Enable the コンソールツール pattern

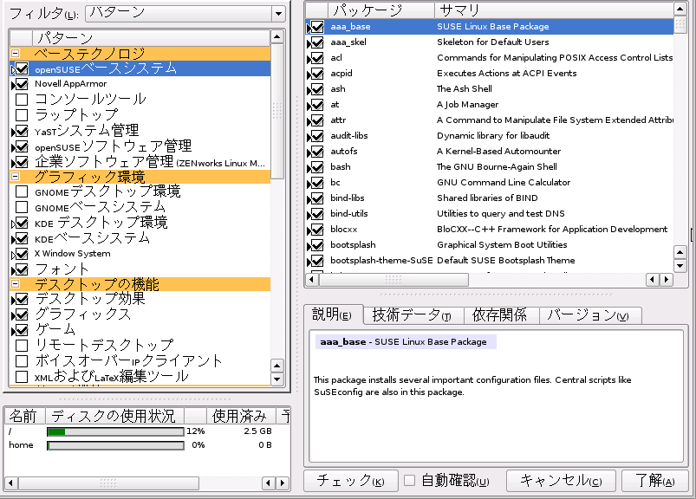[x=22, y=100]
